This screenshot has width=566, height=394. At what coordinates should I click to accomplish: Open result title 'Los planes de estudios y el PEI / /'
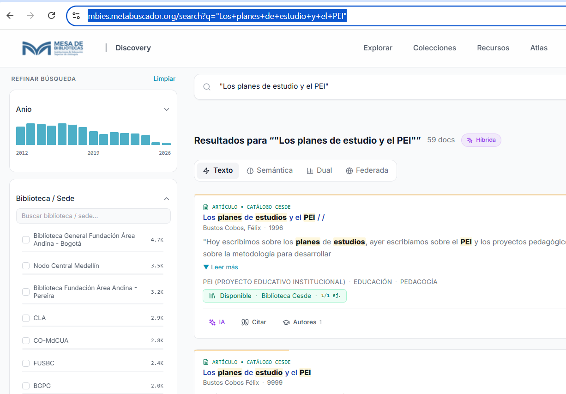(264, 218)
